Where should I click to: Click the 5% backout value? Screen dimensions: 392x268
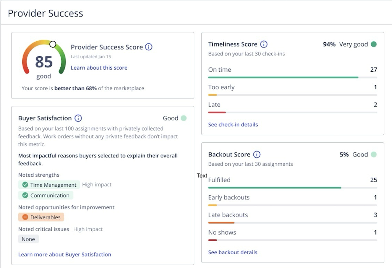pyautogui.click(x=344, y=155)
